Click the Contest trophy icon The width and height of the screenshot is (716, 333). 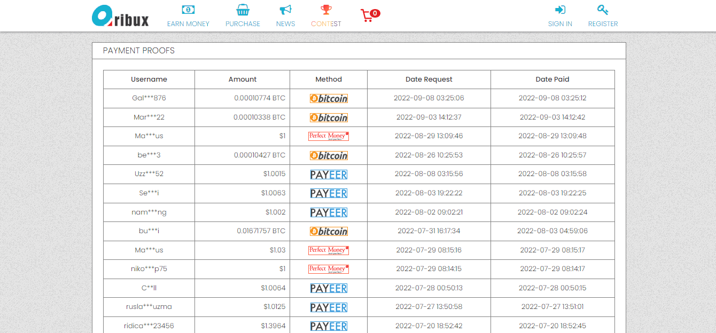pos(326,10)
